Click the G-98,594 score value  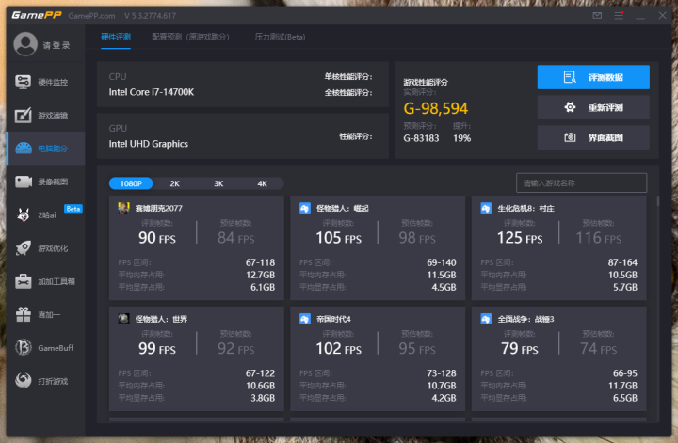[x=436, y=108]
